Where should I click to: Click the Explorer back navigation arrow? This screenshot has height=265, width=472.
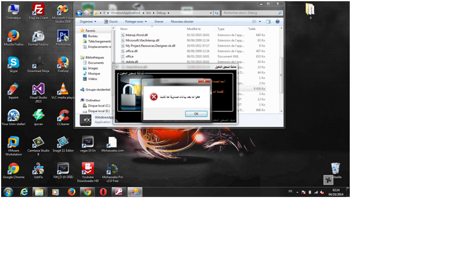click(x=79, y=12)
